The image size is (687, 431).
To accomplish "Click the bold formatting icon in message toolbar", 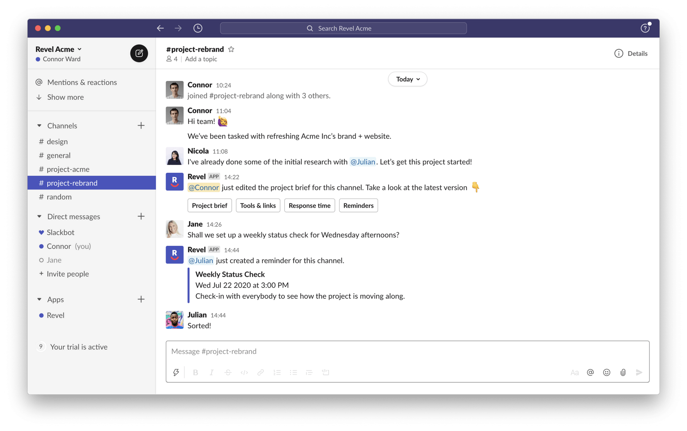I will (x=195, y=372).
